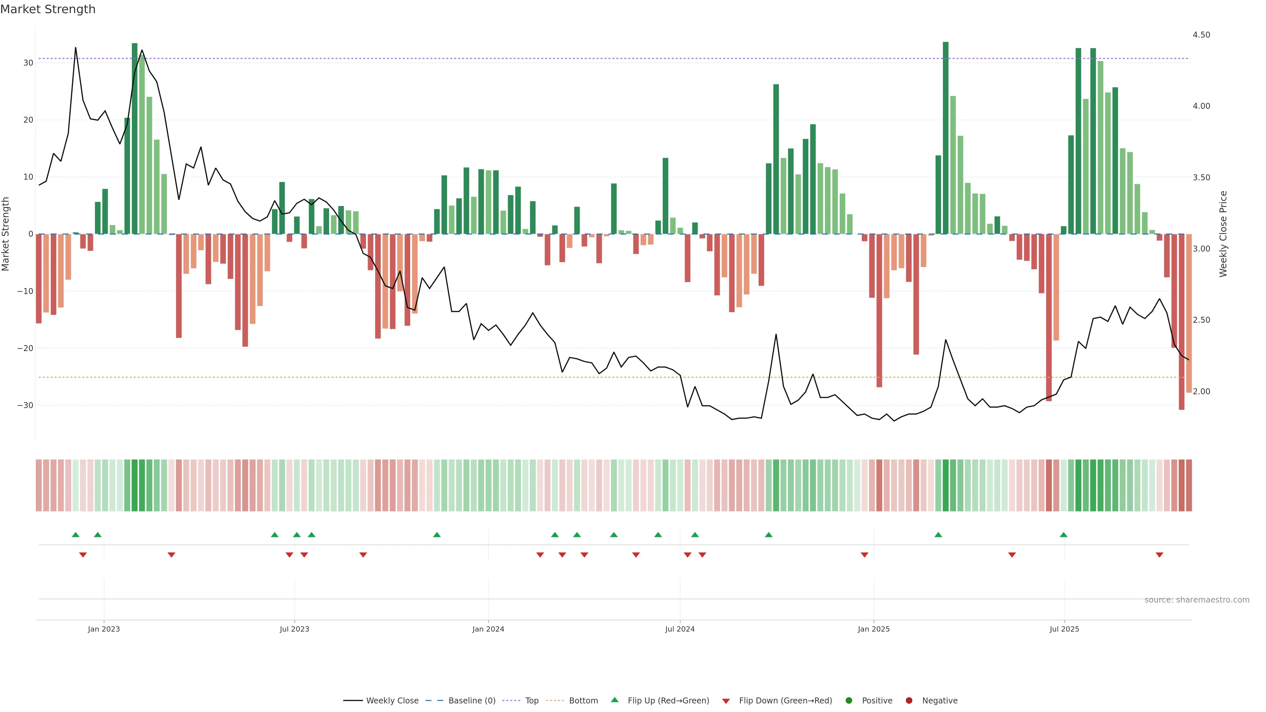Click the first flip-up triangle in late 2022

[x=75, y=535]
